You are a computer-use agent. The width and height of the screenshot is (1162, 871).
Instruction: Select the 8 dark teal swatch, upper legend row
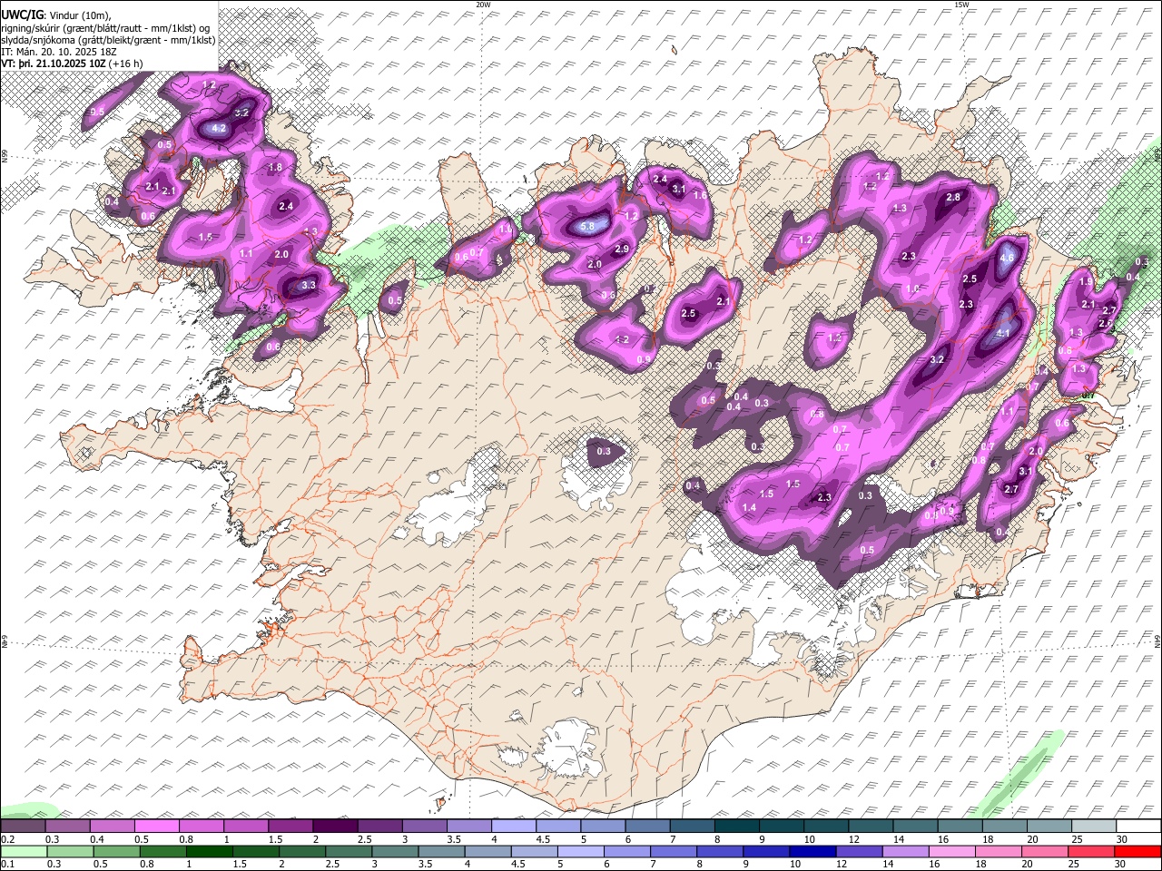coord(736,827)
